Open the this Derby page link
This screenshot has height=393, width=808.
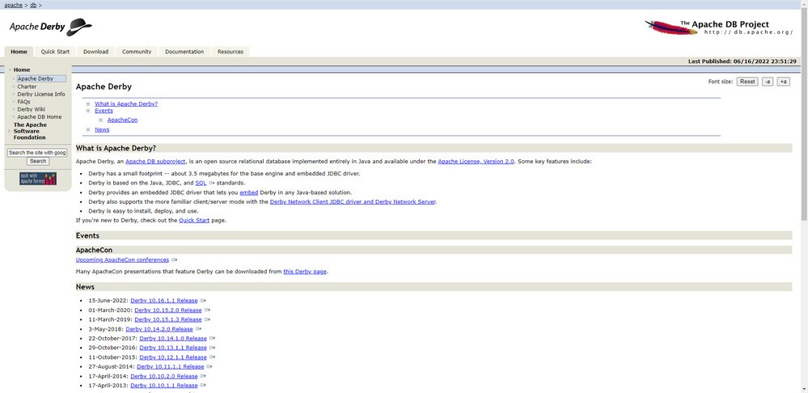[x=305, y=272]
